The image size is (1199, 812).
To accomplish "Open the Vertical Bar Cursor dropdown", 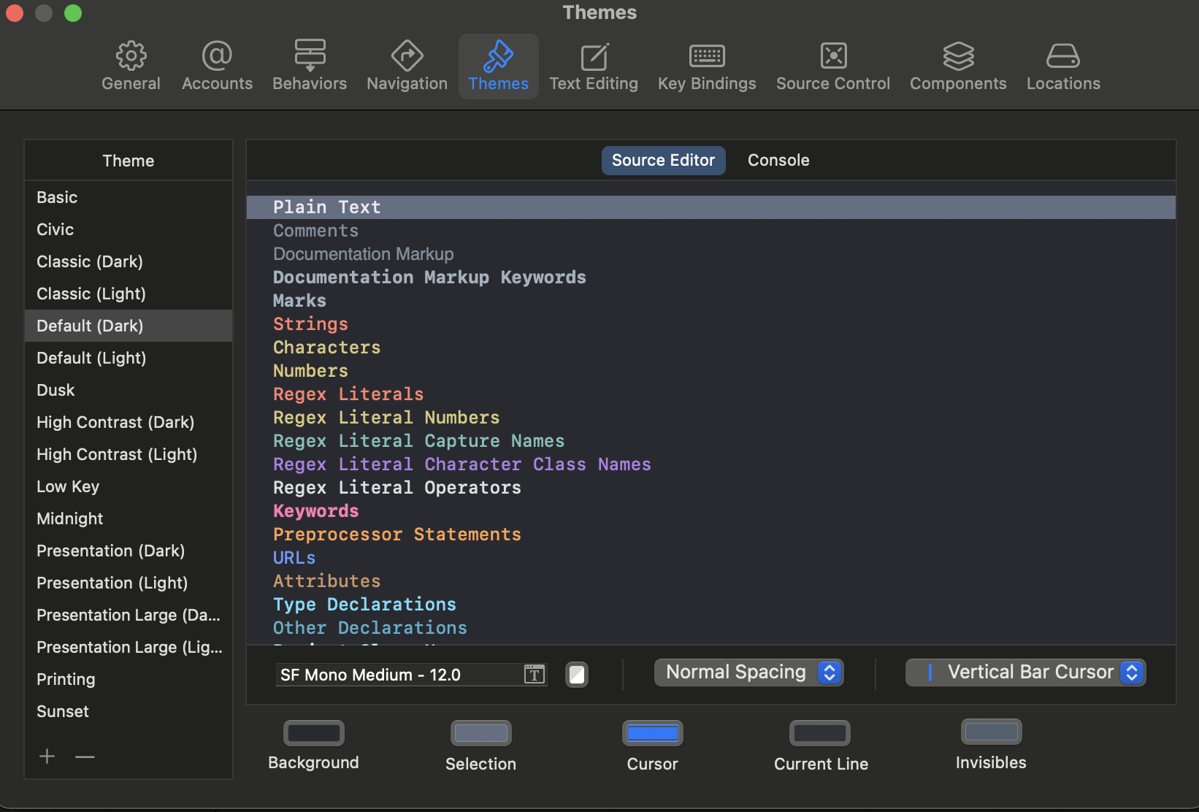I will point(1026,673).
